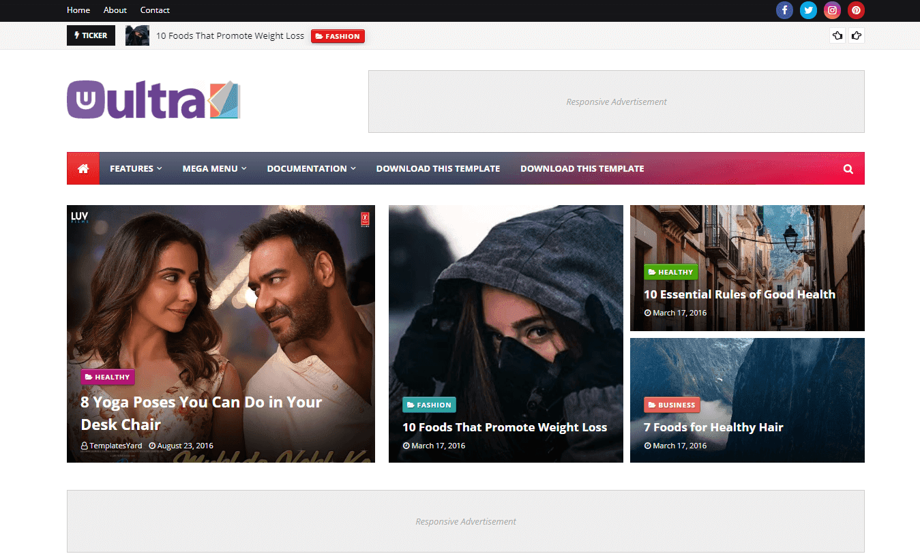This screenshot has height=556, width=920.
Task: Expand the FEATURES dropdown menu
Action: pyautogui.click(x=136, y=168)
